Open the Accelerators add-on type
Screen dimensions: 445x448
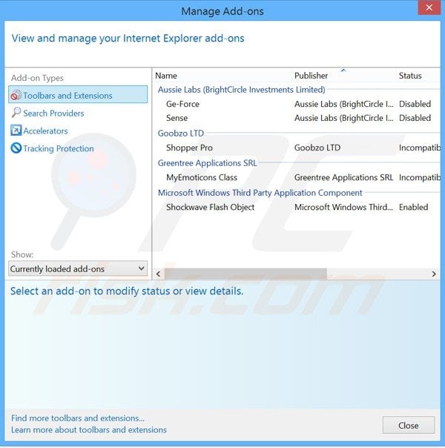tap(45, 131)
